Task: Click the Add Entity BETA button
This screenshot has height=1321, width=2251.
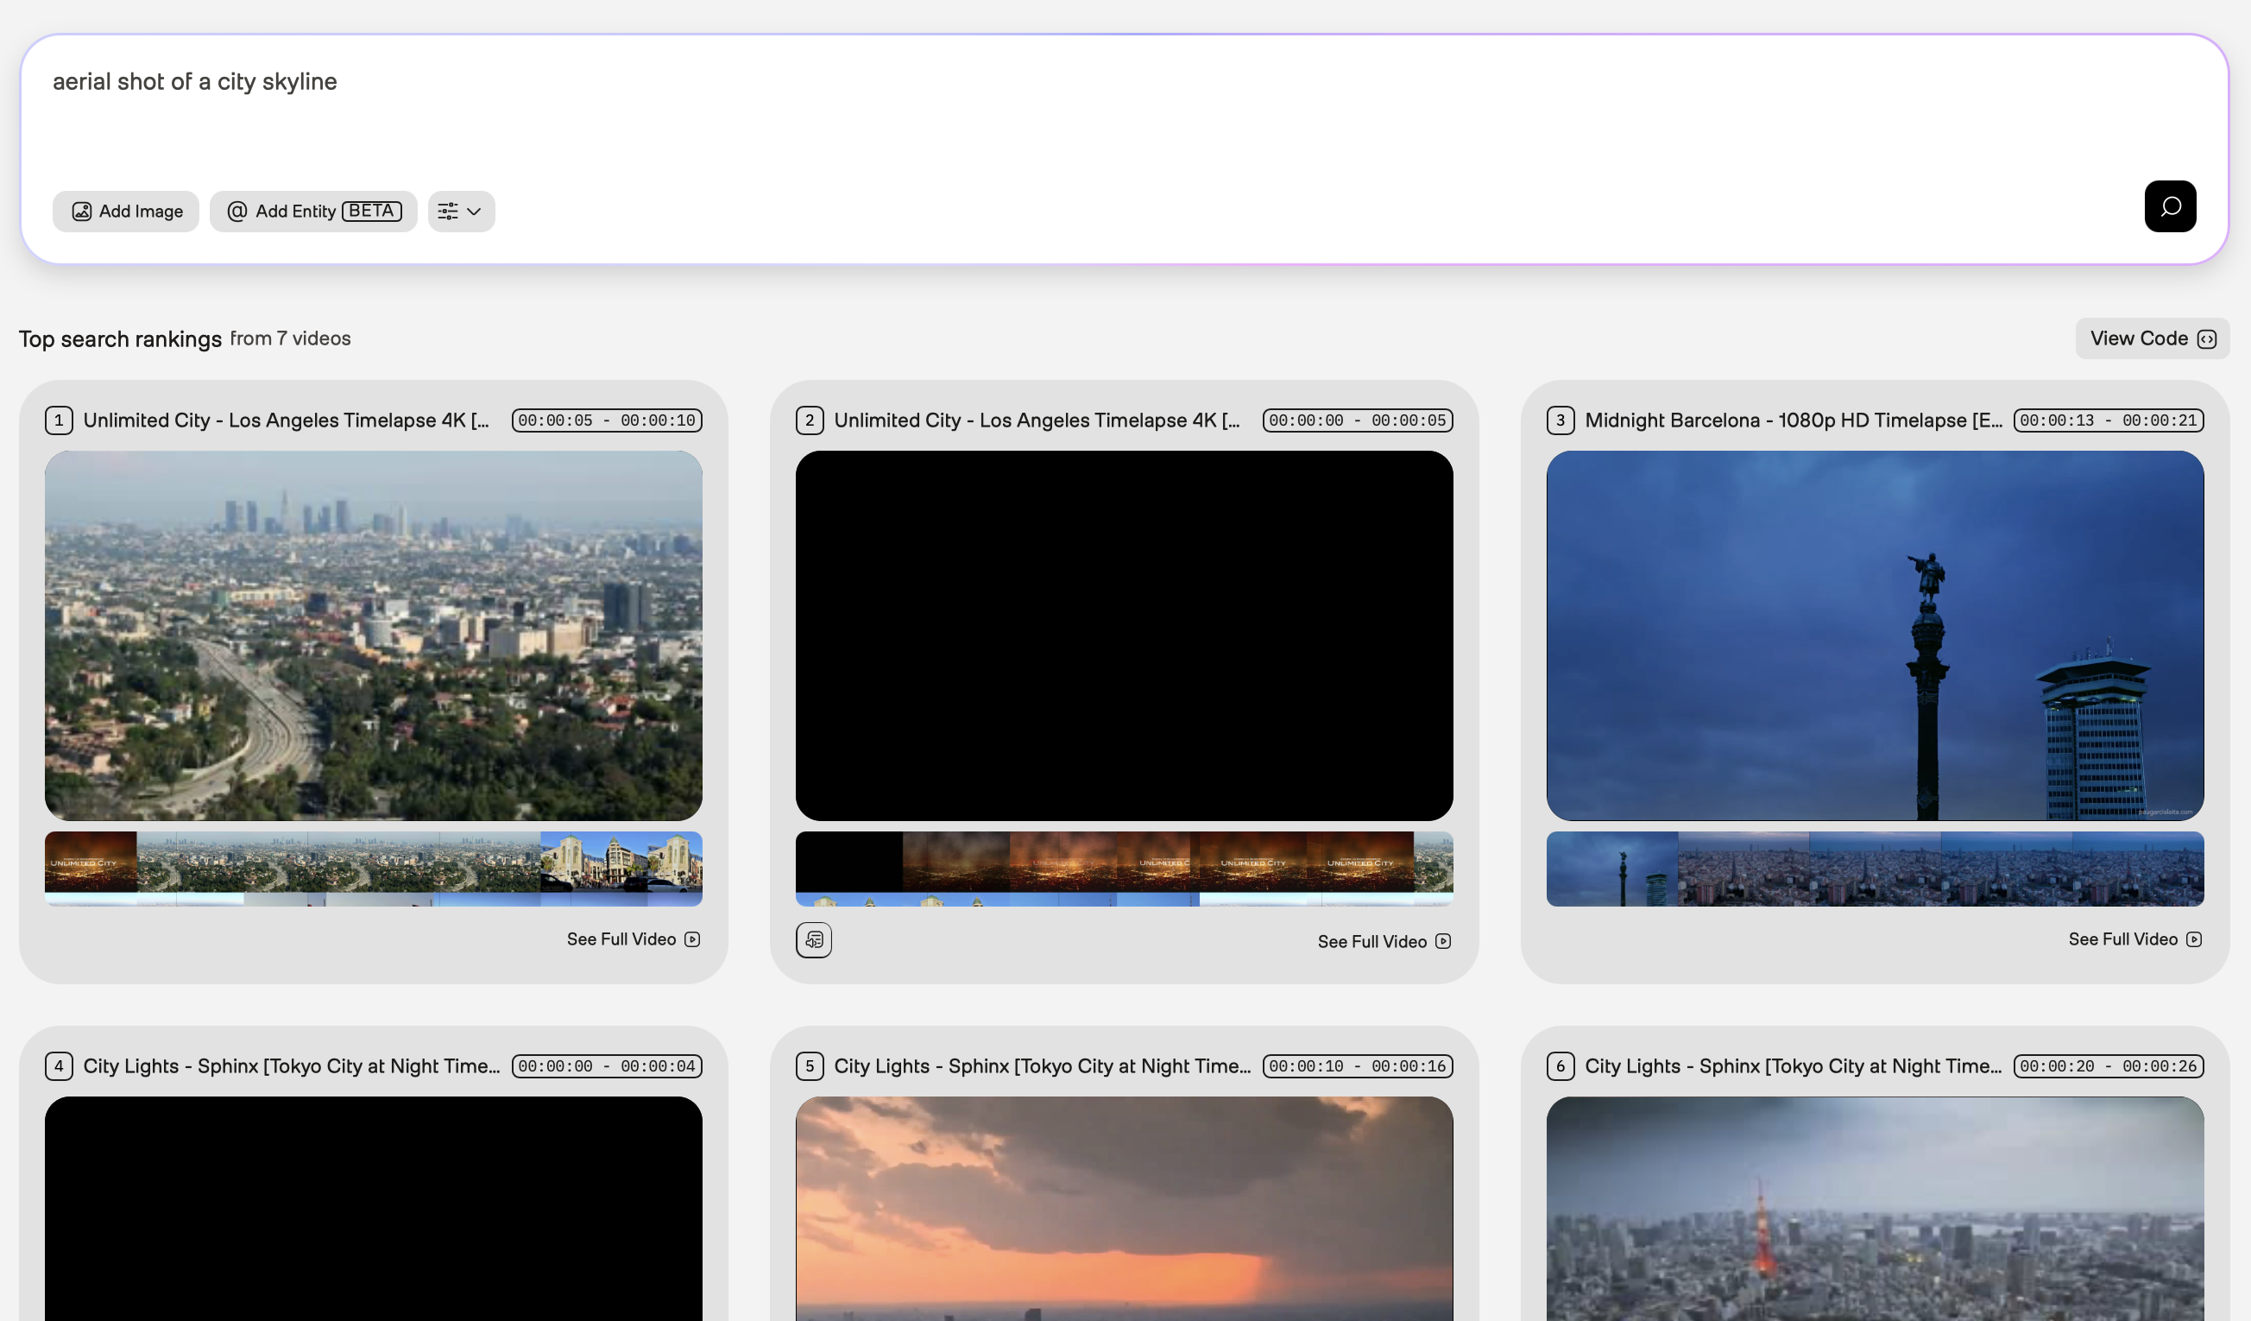Action: point(312,211)
